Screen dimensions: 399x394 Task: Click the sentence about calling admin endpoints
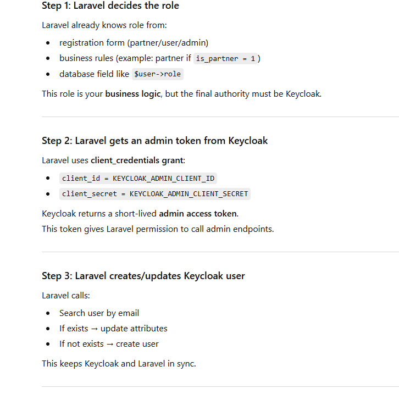tap(157, 229)
